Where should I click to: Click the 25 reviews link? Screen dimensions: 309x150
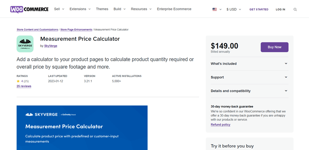coord(24,86)
